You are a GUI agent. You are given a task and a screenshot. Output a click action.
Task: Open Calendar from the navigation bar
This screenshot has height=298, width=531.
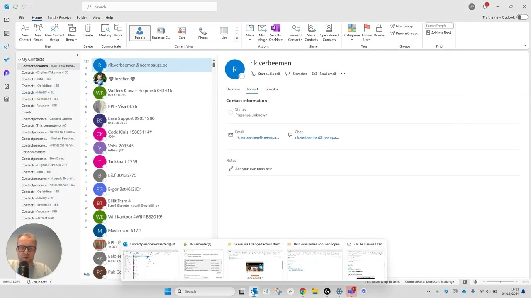[6, 33]
